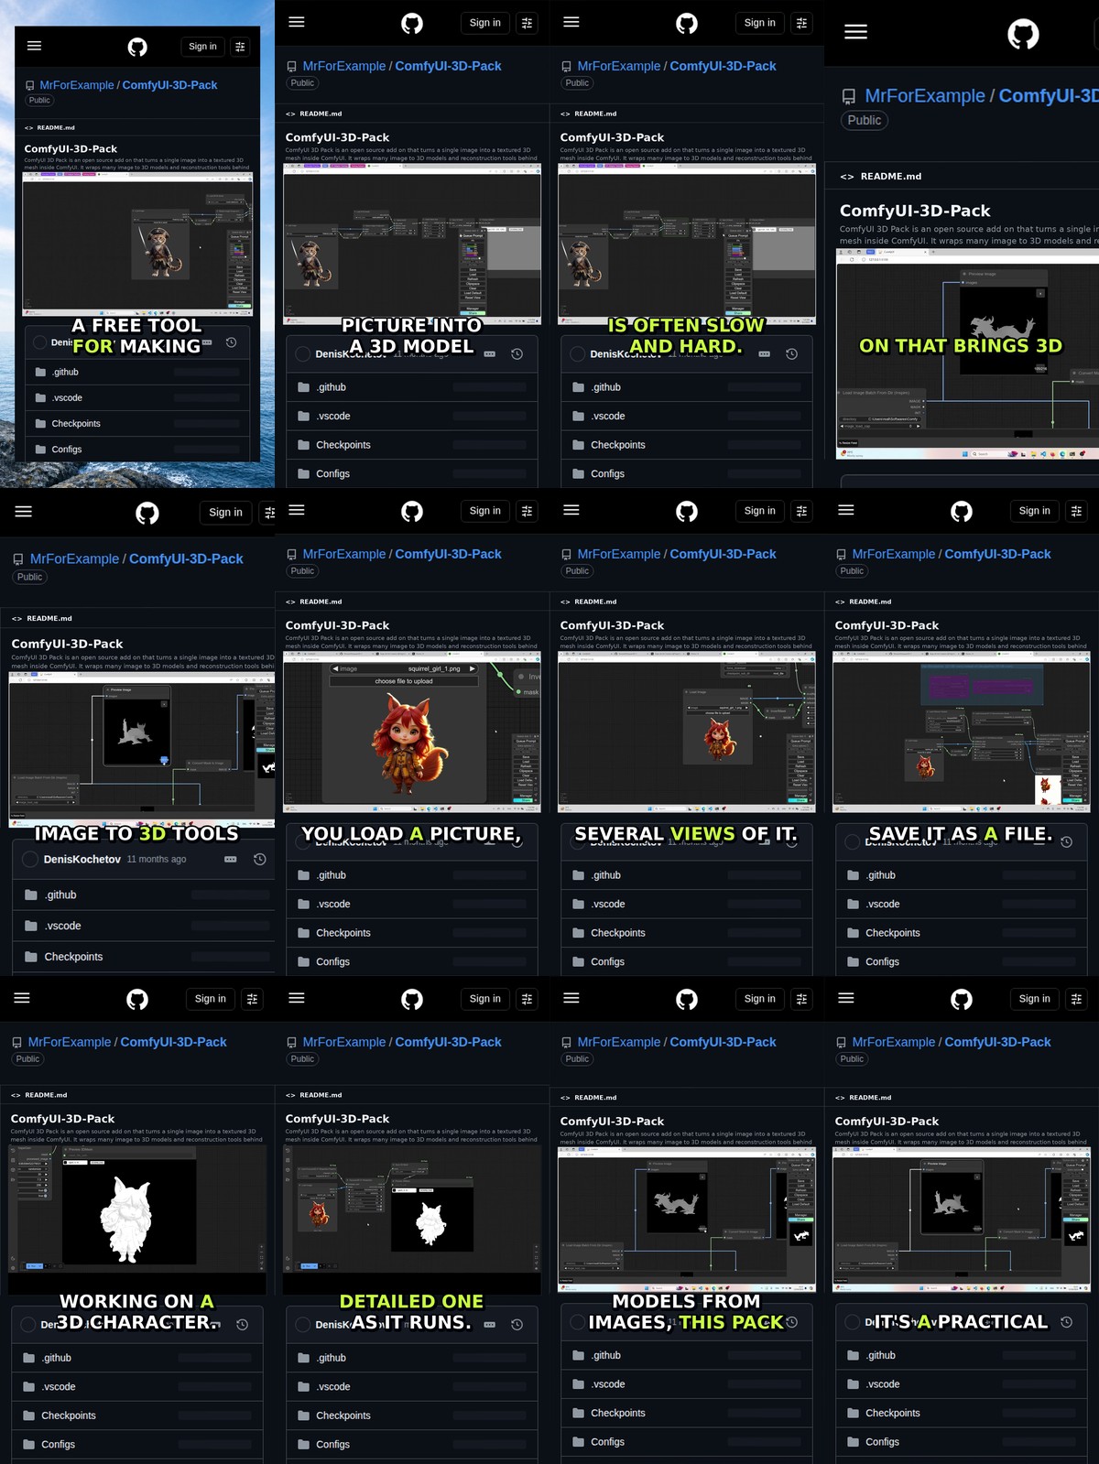
Task: Click Sign in within 'WORKING ON A 3D CHARACTER.' frame
Action: tap(210, 999)
